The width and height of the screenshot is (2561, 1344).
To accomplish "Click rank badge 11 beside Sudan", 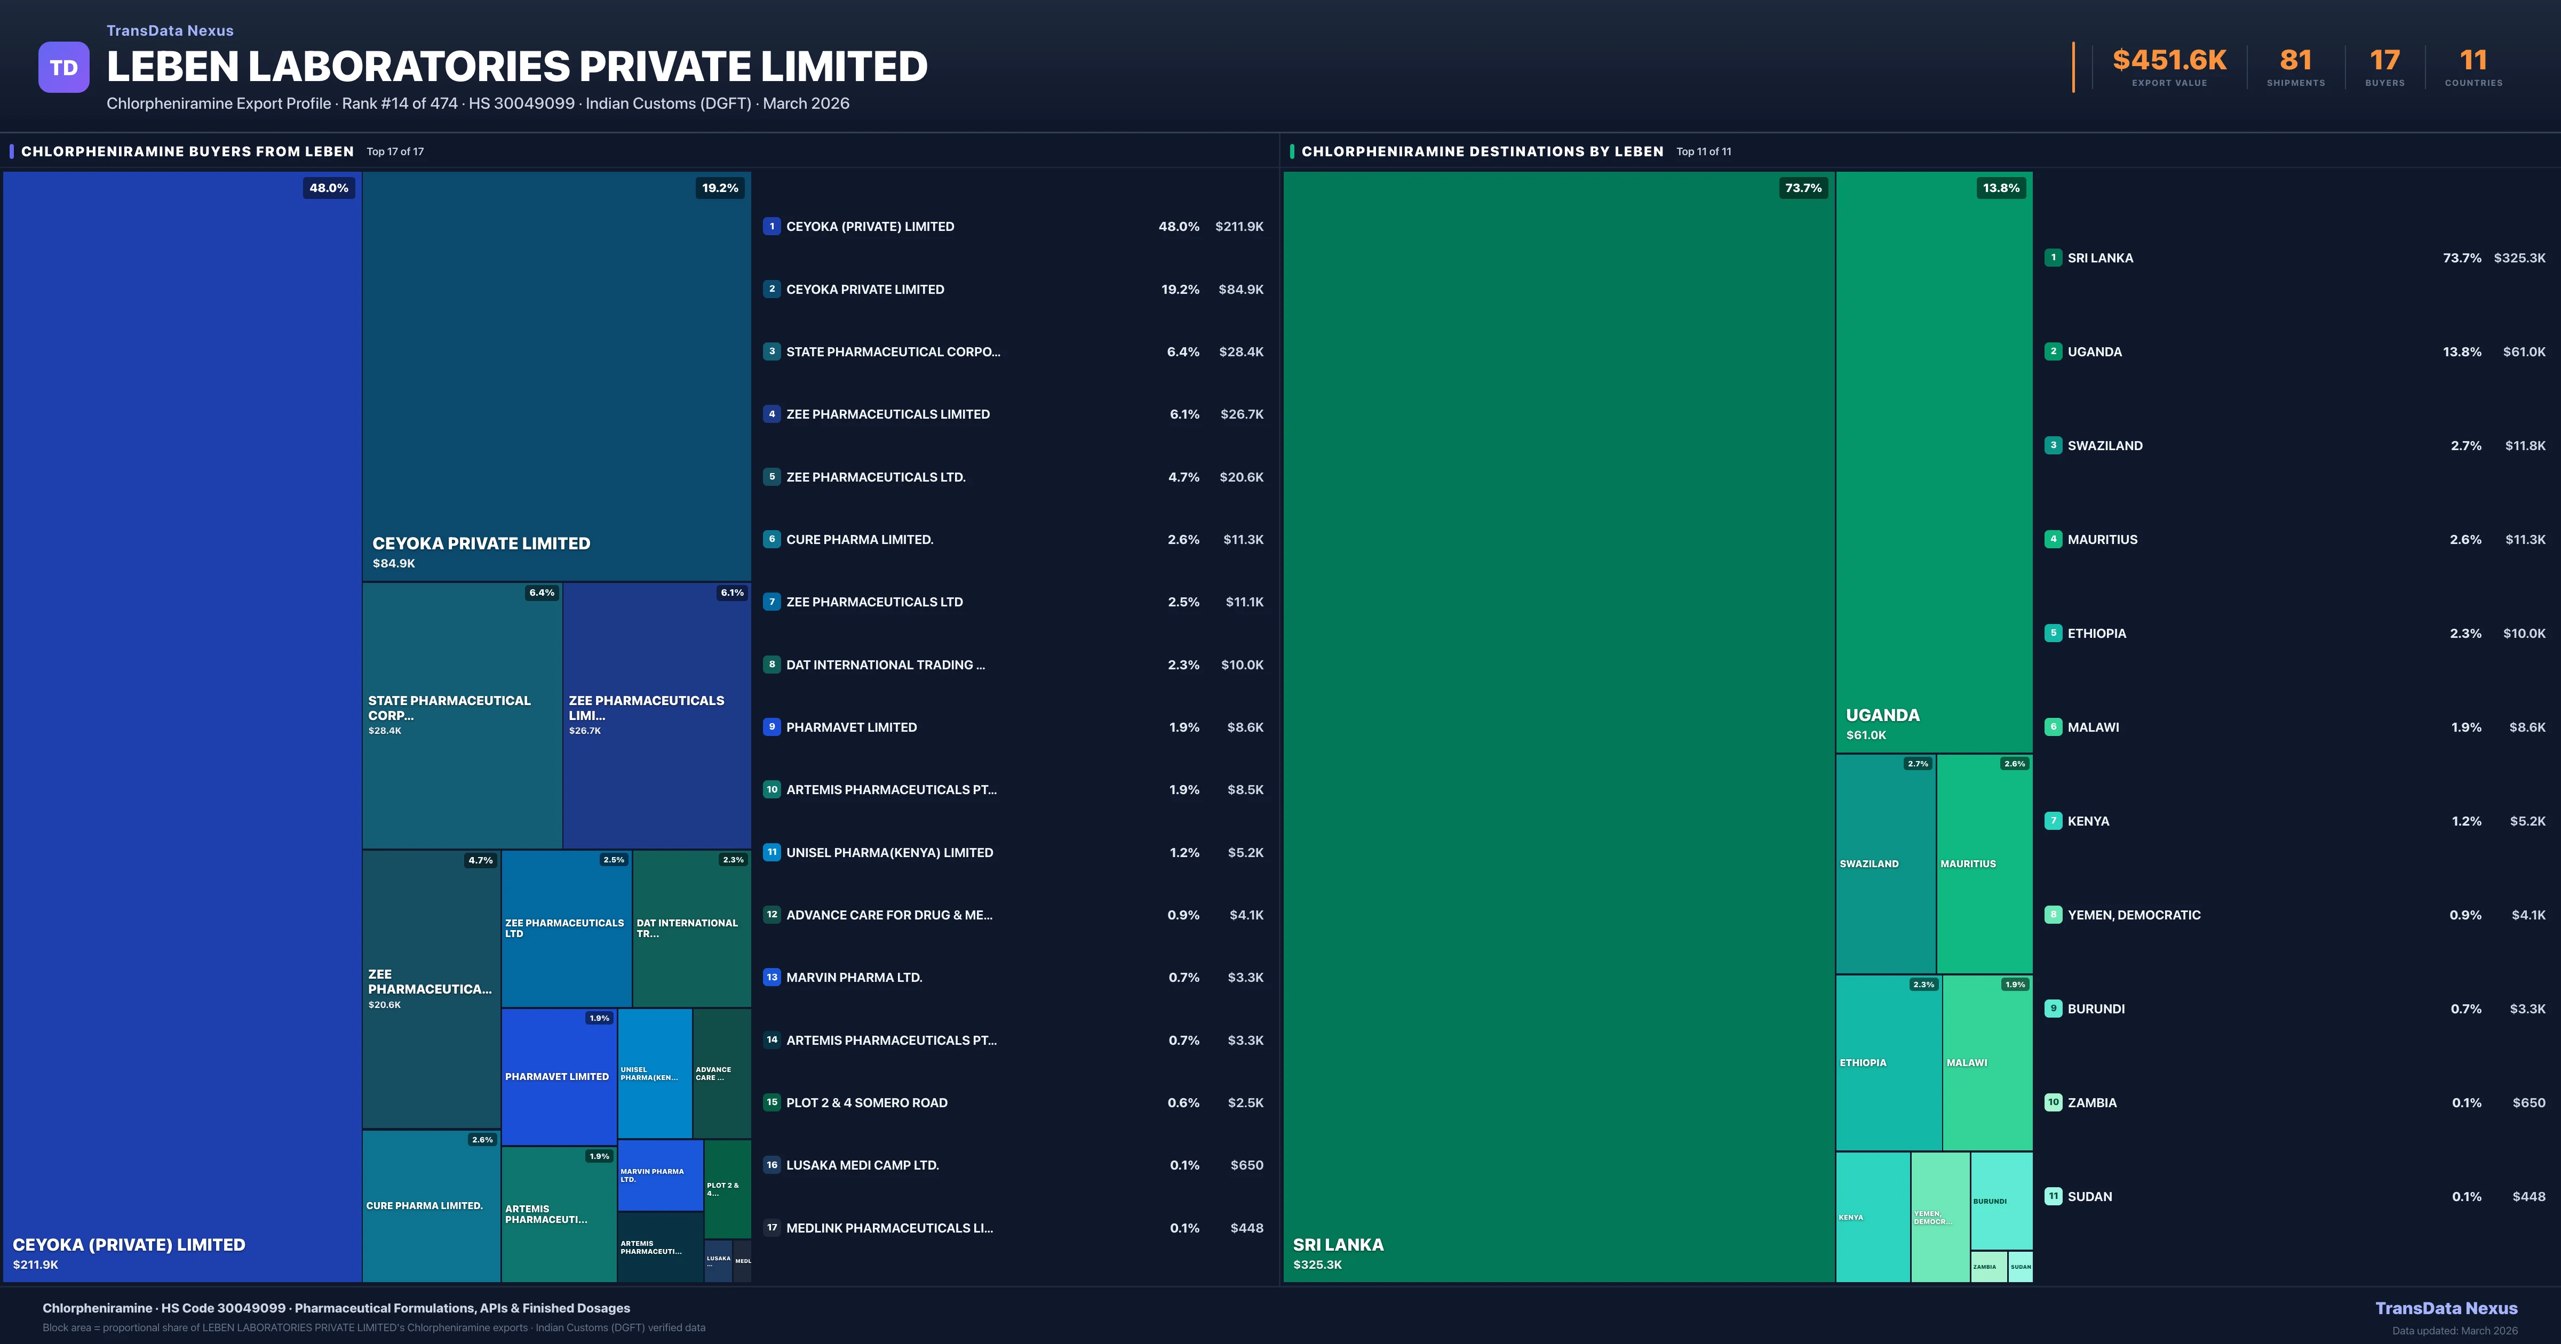I will point(2053,1197).
